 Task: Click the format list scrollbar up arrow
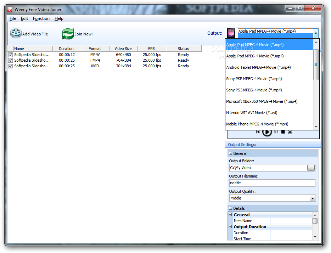[316, 42]
